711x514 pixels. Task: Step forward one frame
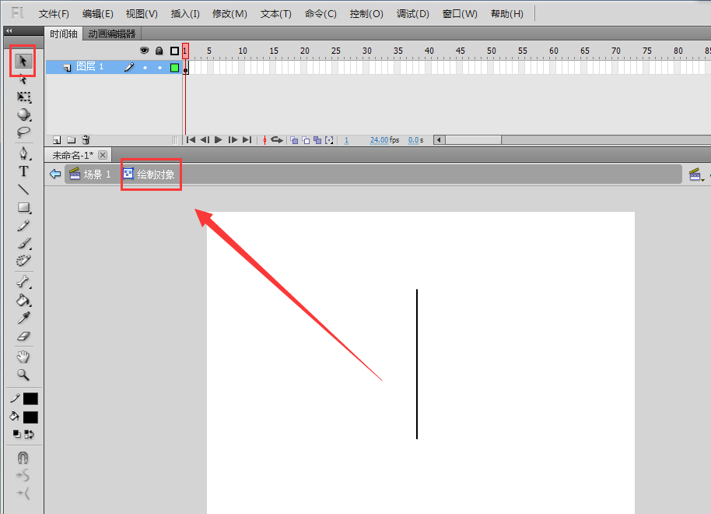233,140
